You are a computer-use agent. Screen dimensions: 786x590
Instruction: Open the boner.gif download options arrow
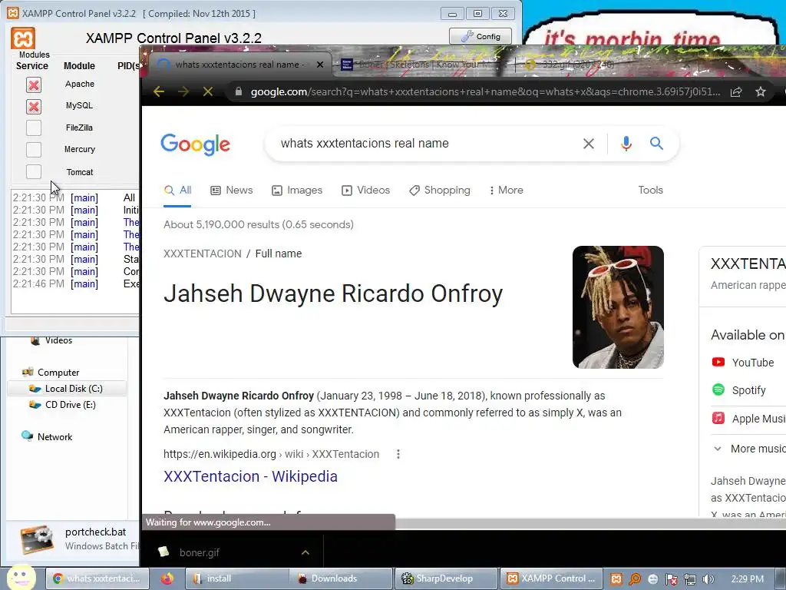tap(305, 552)
